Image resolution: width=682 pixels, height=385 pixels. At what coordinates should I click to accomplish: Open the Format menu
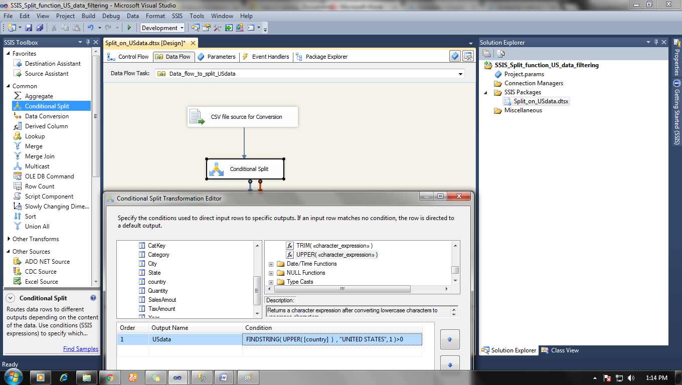[x=155, y=16]
